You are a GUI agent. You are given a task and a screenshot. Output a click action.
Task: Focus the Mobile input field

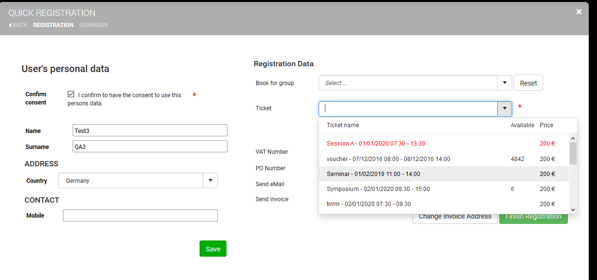[x=140, y=216]
